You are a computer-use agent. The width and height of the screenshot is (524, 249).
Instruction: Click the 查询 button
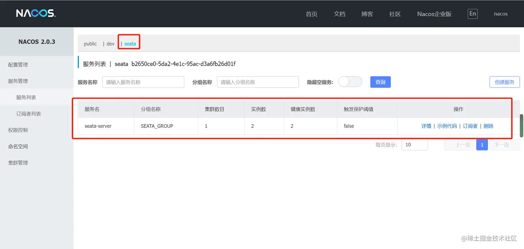[381, 82]
